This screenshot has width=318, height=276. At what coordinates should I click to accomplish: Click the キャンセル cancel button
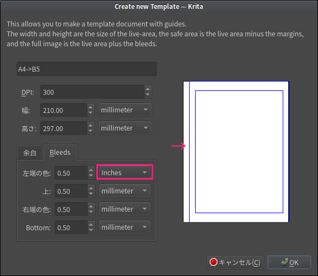235,262
